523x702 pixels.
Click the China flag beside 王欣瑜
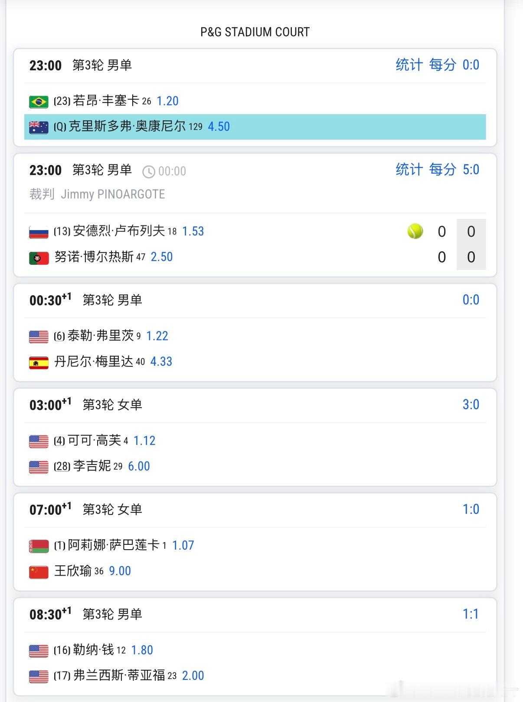pos(39,572)
